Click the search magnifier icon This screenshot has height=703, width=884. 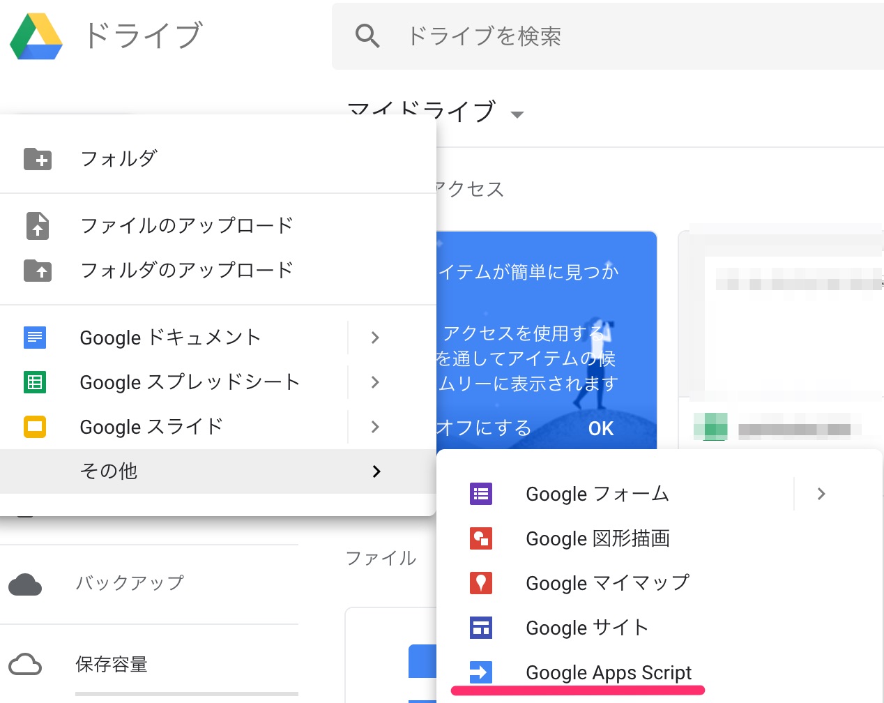(x=367, y=36)
